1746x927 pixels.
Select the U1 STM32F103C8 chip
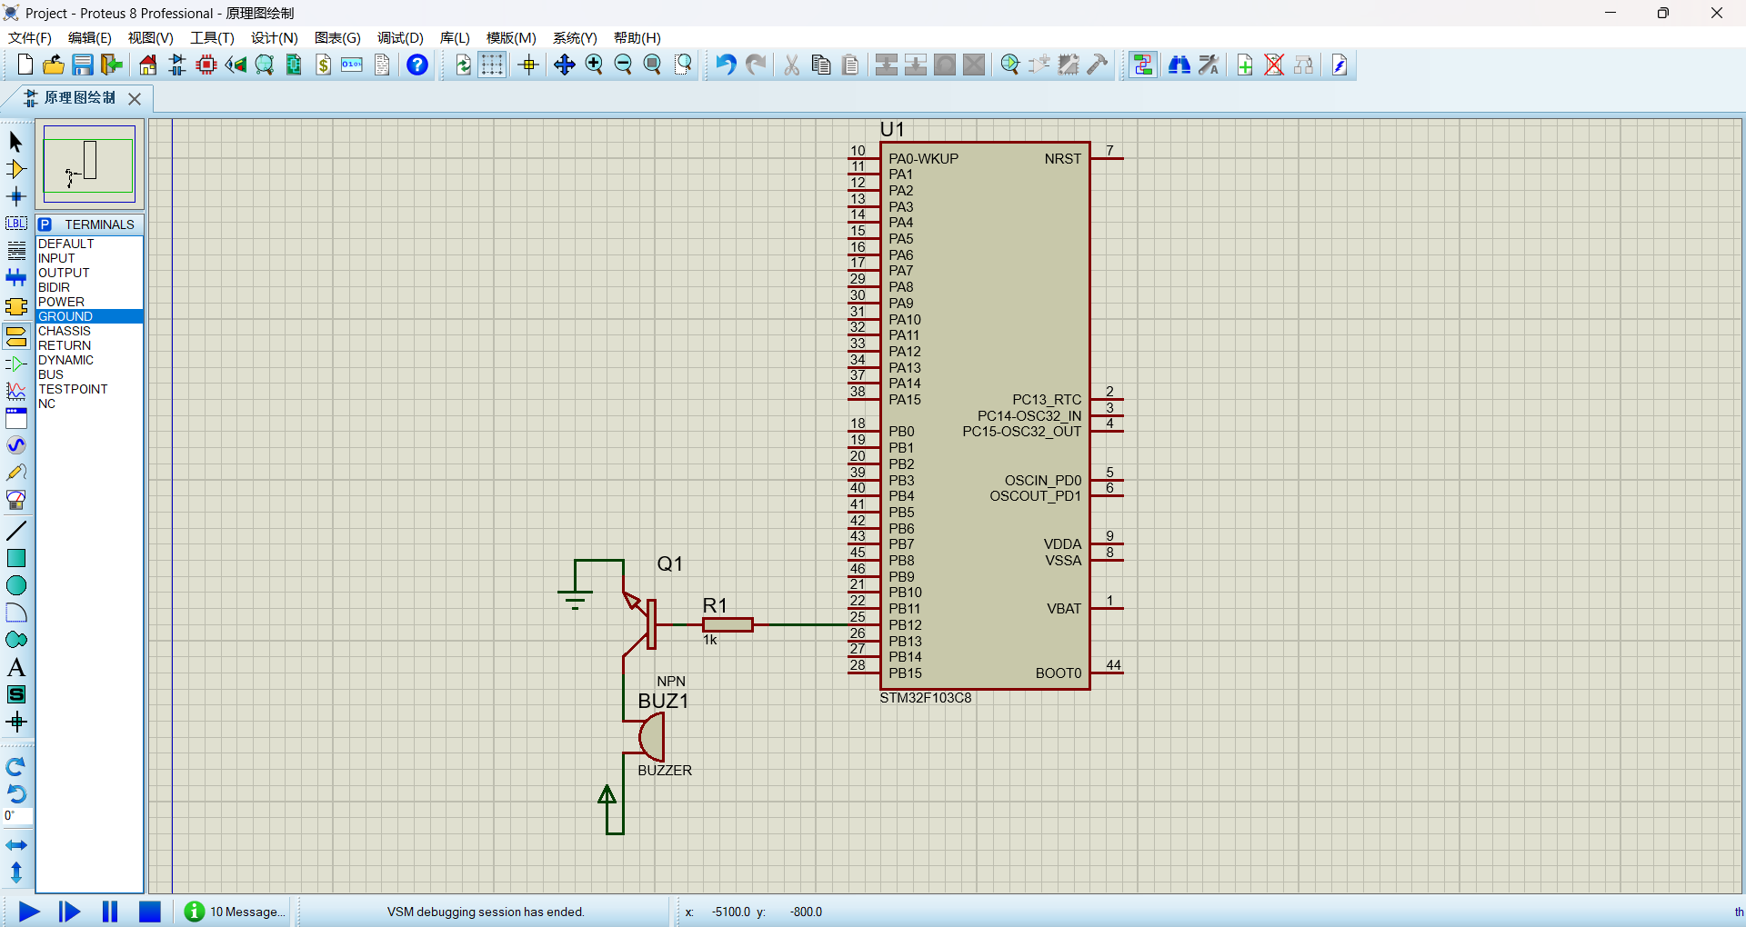tap(985, 415)
